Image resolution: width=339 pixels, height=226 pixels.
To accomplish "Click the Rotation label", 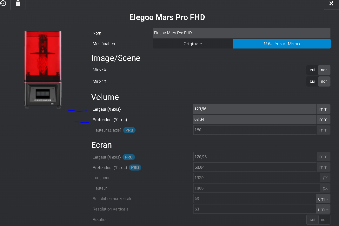I will point(100,220).
